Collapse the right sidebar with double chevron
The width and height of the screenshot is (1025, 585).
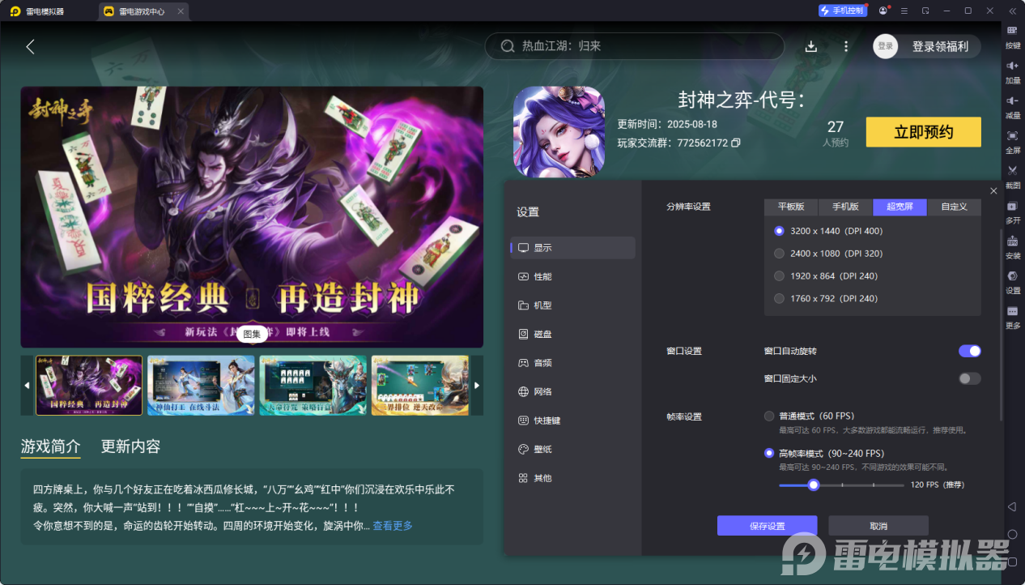(1012, 11)
